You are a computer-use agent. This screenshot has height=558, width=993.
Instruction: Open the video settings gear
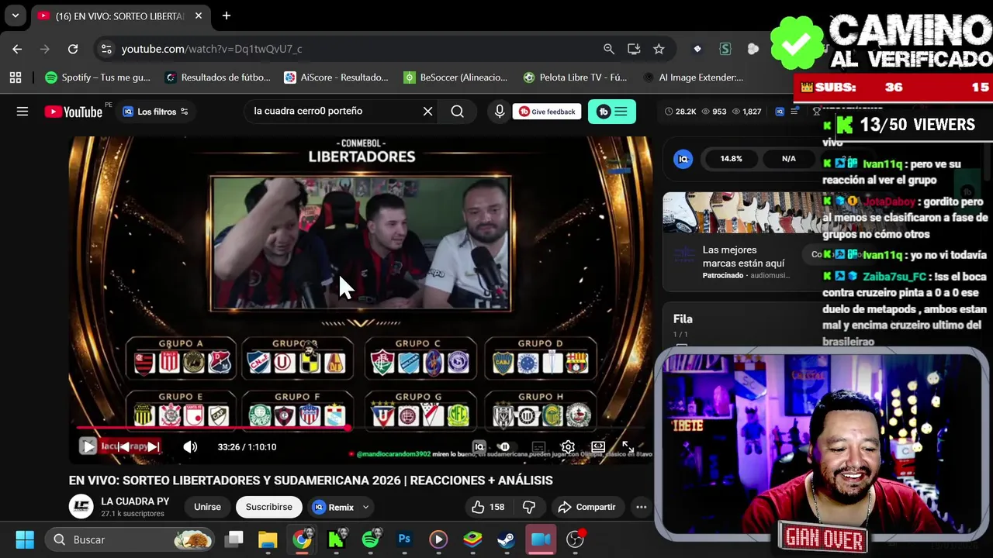pos(568,446)
